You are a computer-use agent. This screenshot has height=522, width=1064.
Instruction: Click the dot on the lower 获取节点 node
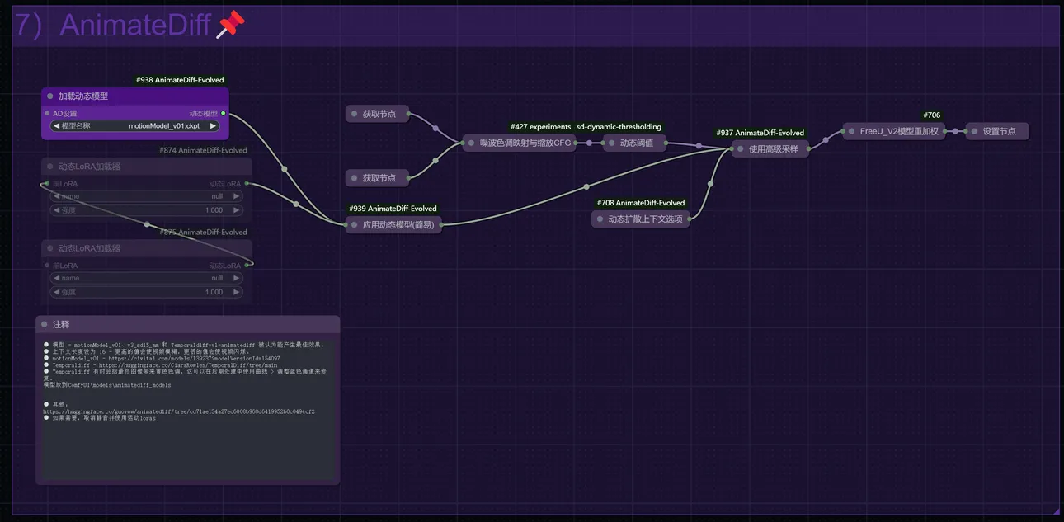354,178
